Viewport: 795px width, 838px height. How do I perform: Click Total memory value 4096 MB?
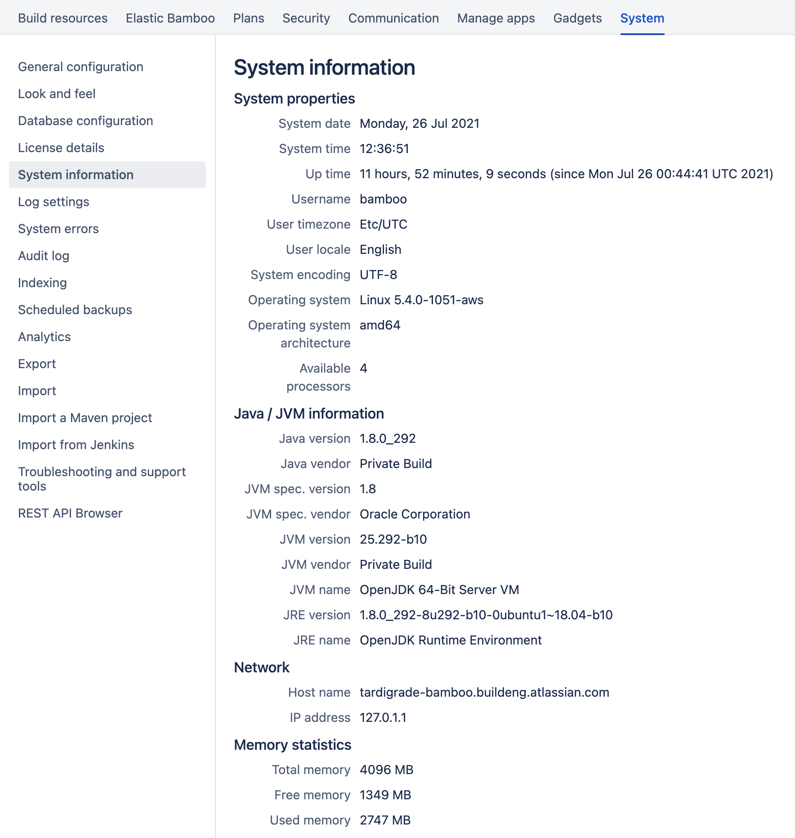(x=386, y=770)
